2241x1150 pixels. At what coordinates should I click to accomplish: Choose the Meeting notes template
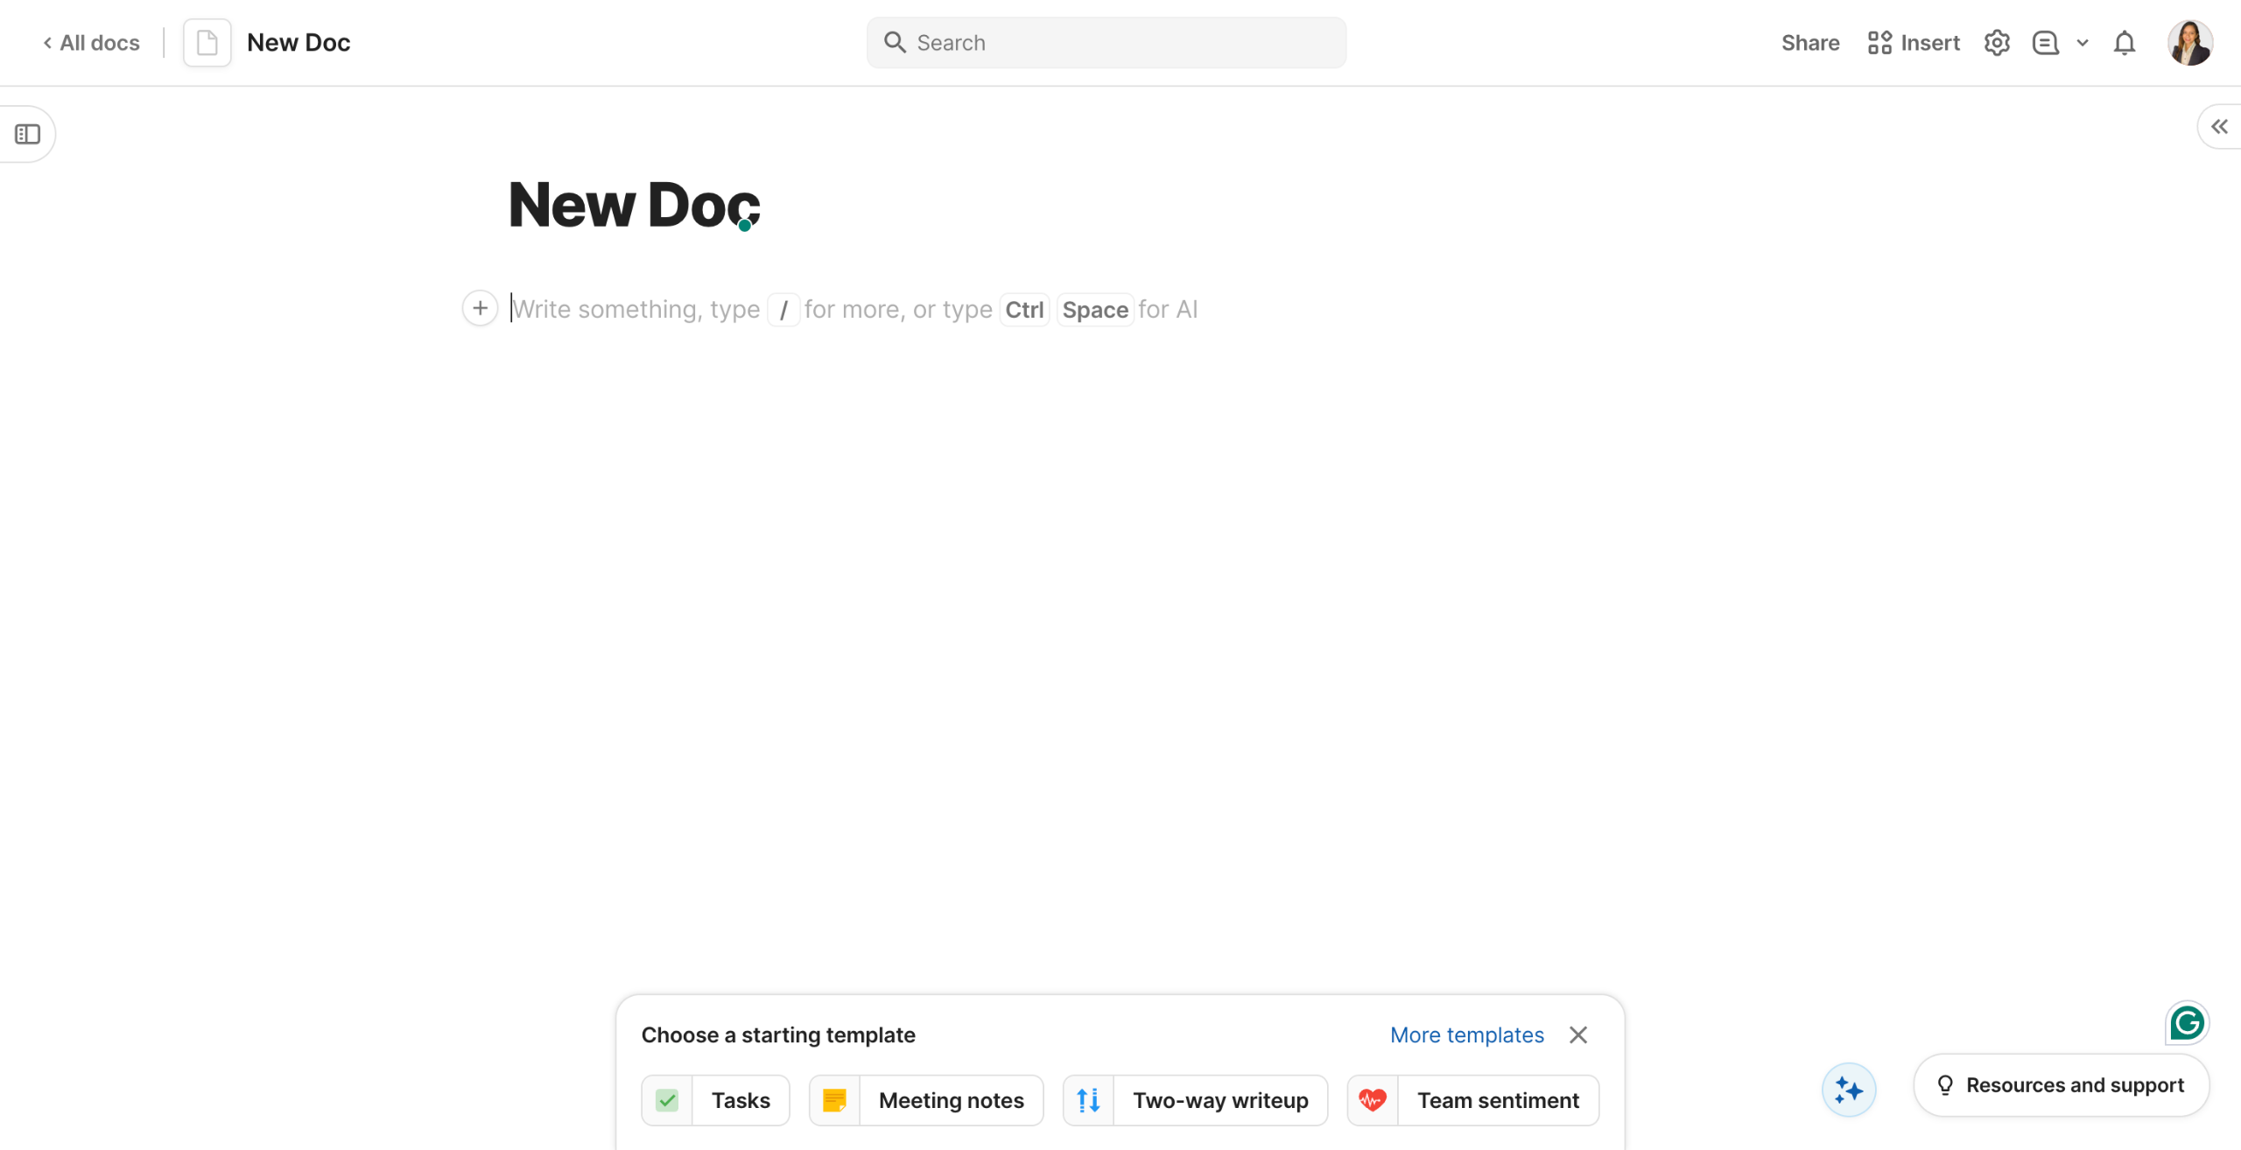(x=926, y=1100)
